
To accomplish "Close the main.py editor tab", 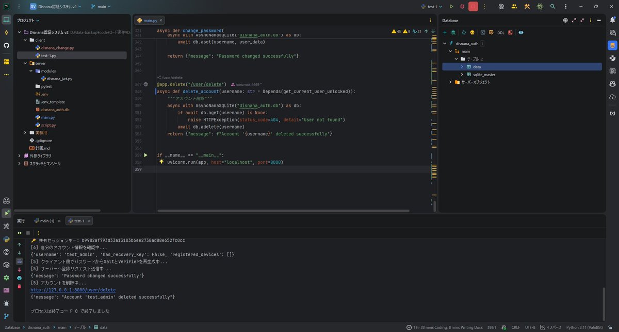I will (160, 21).
